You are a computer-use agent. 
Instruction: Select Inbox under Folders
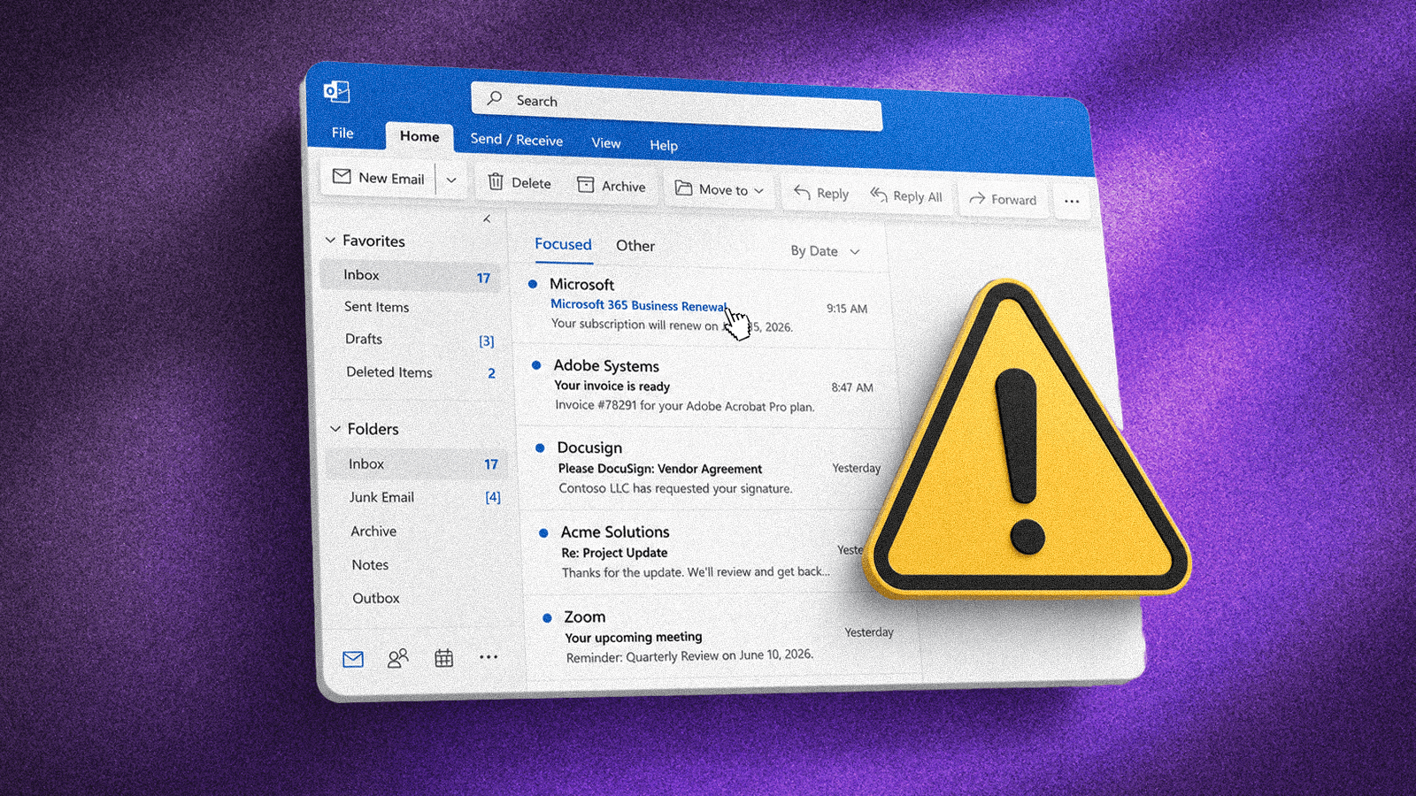(416, 464)
